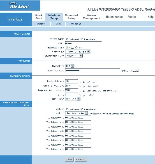
Task: Focus the SSID input field
Action: 83,43
